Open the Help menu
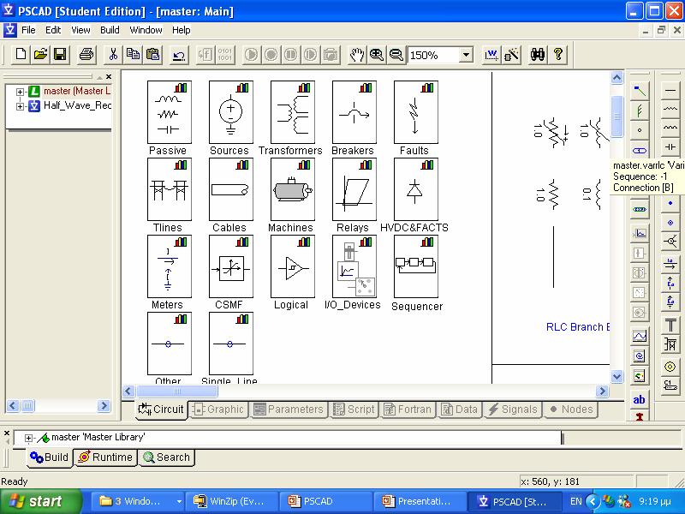Image resolution: width=685 pixels, height=514 pixels. pyautogui.click(x=181, y=30)
